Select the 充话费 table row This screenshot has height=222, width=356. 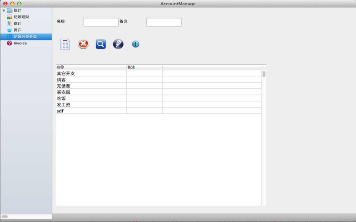(x=158, y=86)
